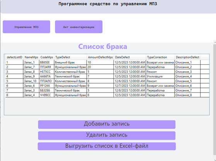Select the cell Запас_1
Image resolution: width=216 pixels, height=161 pixels.
(x=31, y=62)
